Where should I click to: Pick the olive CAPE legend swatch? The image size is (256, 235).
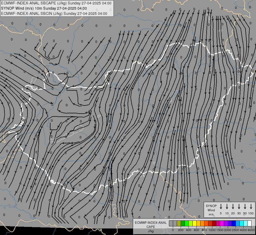point(179,223)
